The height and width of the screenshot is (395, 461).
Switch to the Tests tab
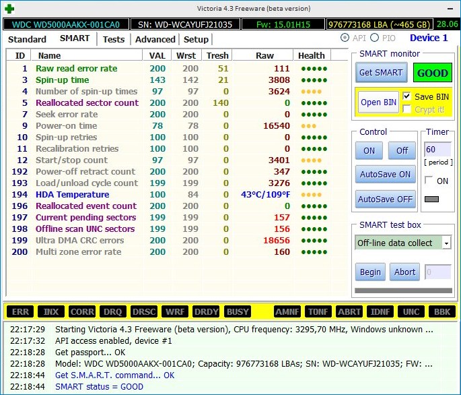tap(113, 39)
